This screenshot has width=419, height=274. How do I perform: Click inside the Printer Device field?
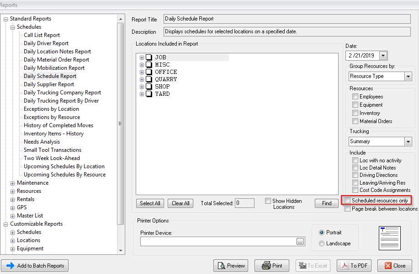(218, 242)
